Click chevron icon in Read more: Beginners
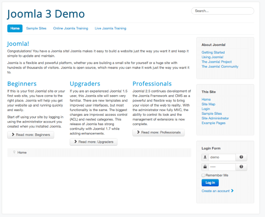This screenshot has width=265, height=217. coord(13,134)
